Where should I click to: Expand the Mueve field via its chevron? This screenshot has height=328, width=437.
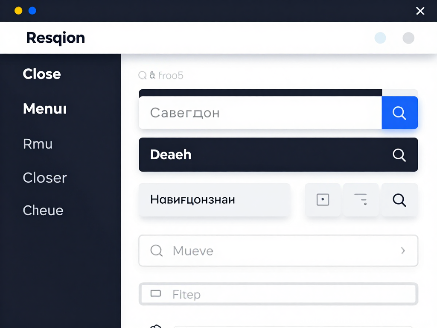point(402,251)
